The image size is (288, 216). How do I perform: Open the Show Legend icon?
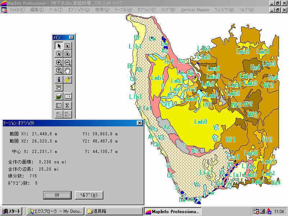(x=59, y=105)
